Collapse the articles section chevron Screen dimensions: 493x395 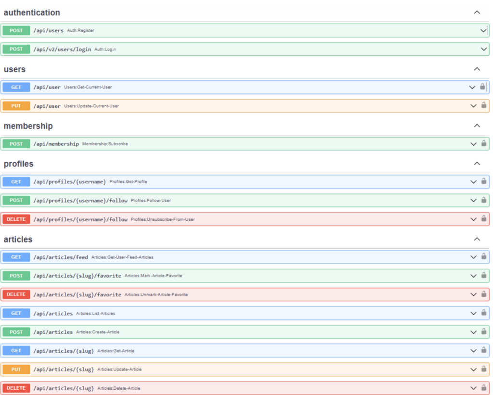click(477, 239)
